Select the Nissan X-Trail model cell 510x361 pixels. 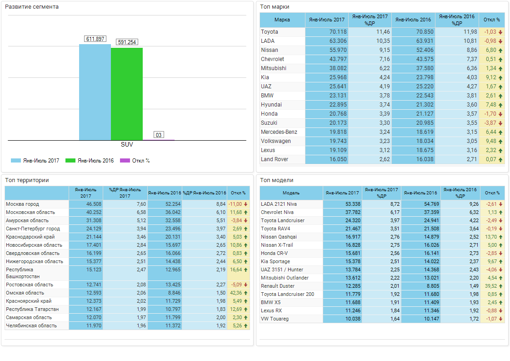coord(291,245)
